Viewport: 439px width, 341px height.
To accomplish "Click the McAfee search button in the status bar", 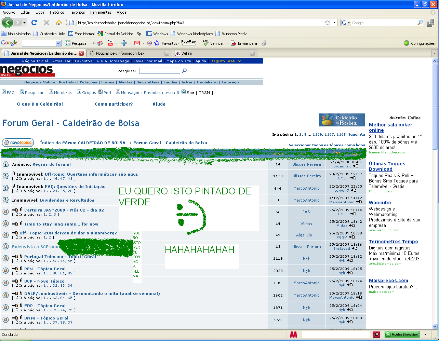I will pos(376,335).
